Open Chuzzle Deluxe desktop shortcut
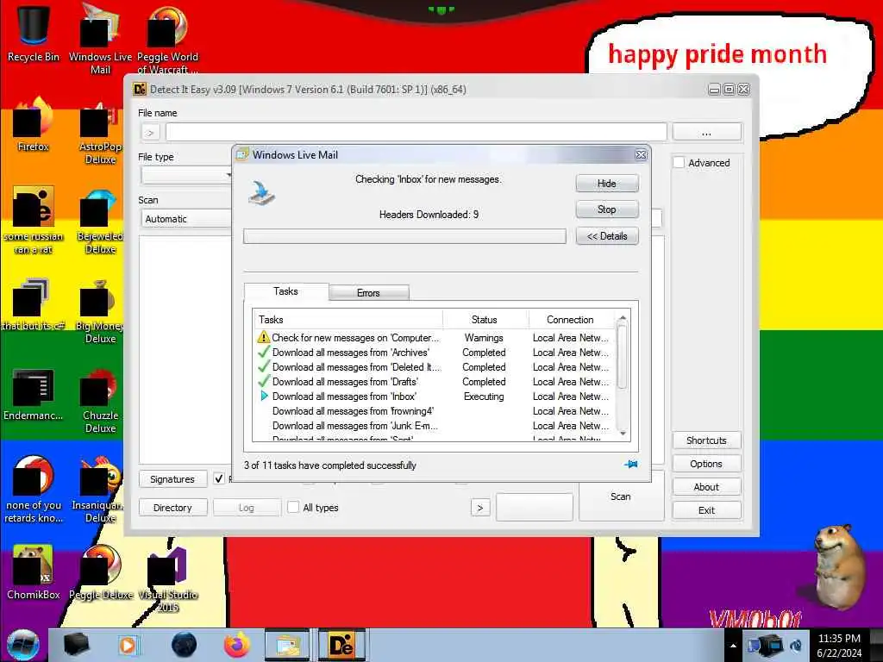Viewport: 883px width, 662px height. coord(100,401)
